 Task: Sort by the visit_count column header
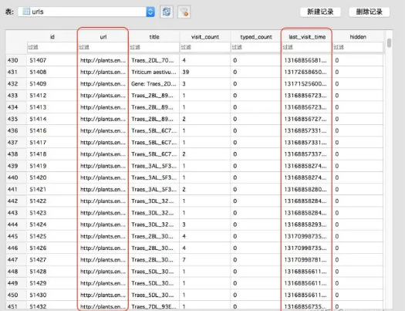coord(205,37)
